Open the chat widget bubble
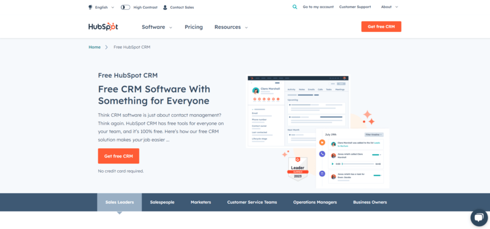The height and width of the screenshot is (229, 490). tap(479, 218)
